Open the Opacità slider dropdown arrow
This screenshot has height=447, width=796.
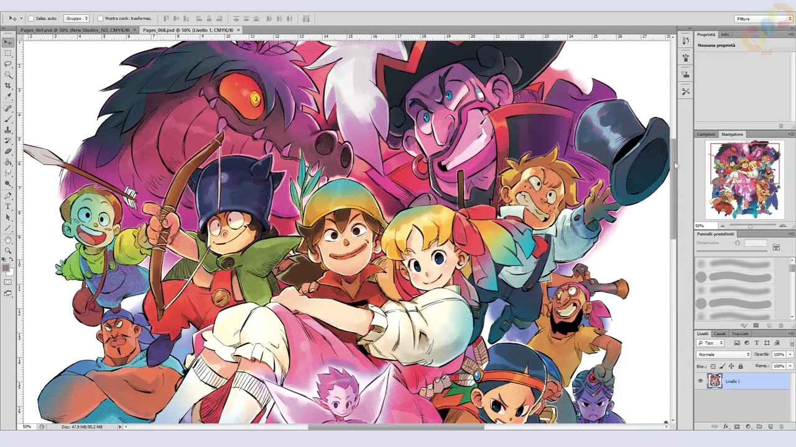790,354
